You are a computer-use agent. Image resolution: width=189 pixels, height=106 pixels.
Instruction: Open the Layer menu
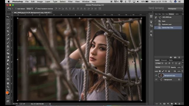click(48, 1)
